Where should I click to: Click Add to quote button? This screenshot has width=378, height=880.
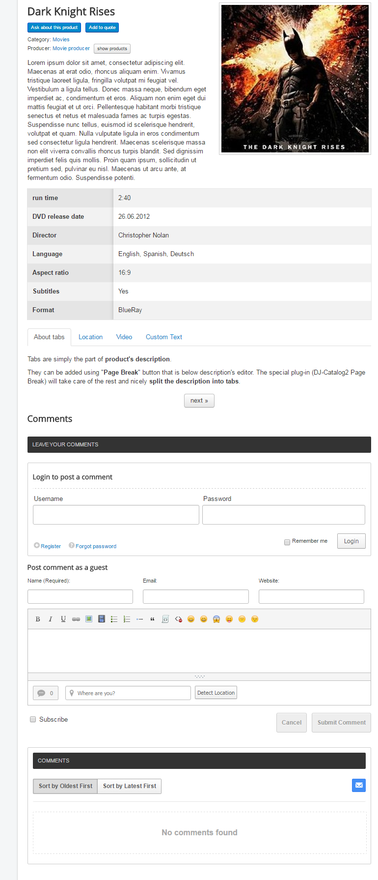pos(102,28)
